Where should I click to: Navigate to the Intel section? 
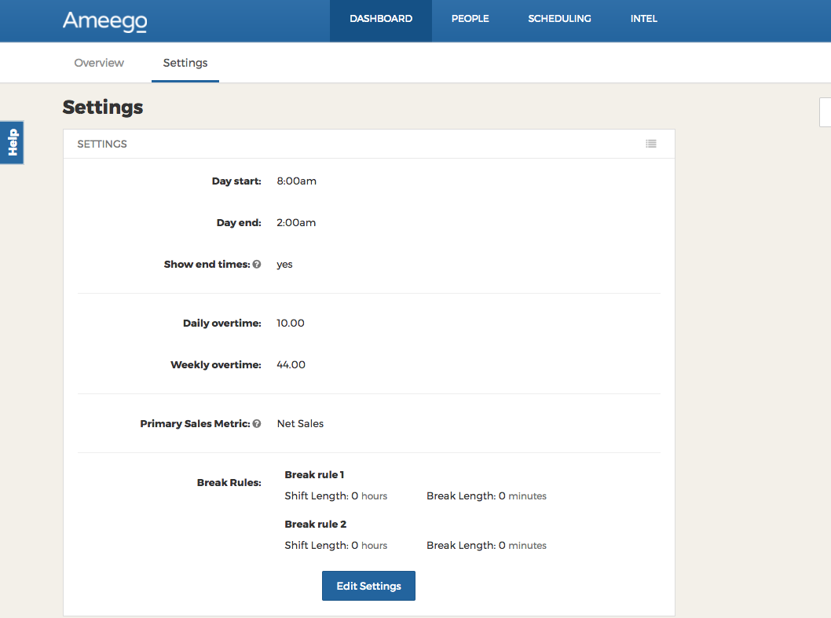[x=643, y=20]
